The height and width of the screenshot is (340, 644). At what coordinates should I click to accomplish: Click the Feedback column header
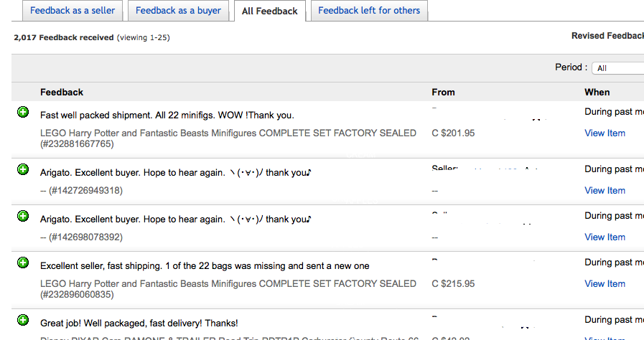[x=62, y=92]
